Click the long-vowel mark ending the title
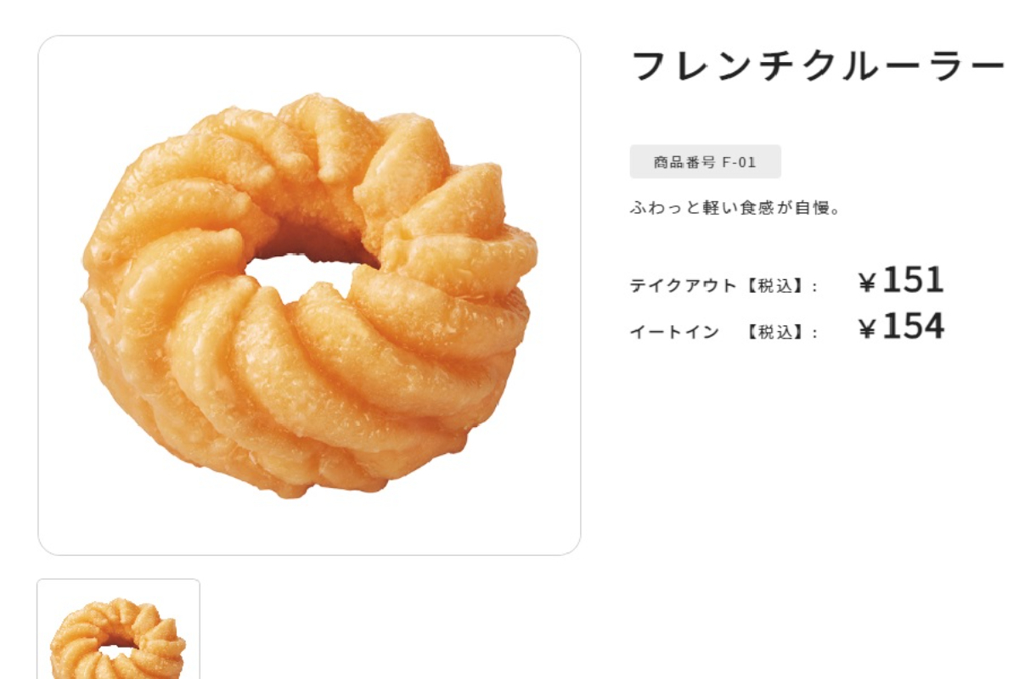This screenshot has width=1019, height=679. (988, 67)
